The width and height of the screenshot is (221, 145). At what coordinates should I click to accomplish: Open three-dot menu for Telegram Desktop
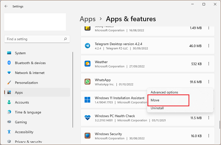coord(209,46)
